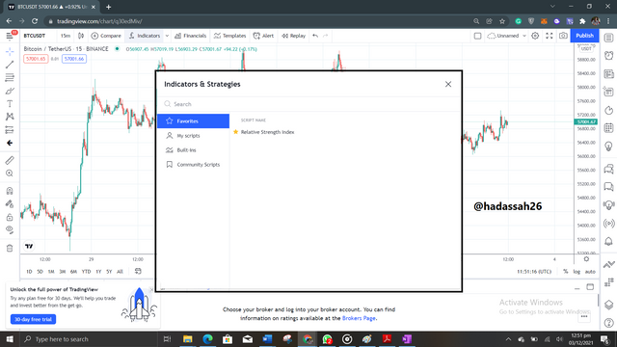Select the Favorites tab

(x=193, y=121)
